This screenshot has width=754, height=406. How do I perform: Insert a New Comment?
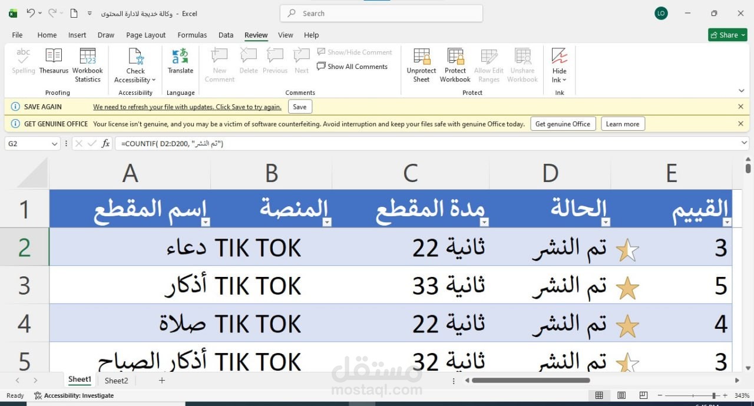click(x=220, y=65)
